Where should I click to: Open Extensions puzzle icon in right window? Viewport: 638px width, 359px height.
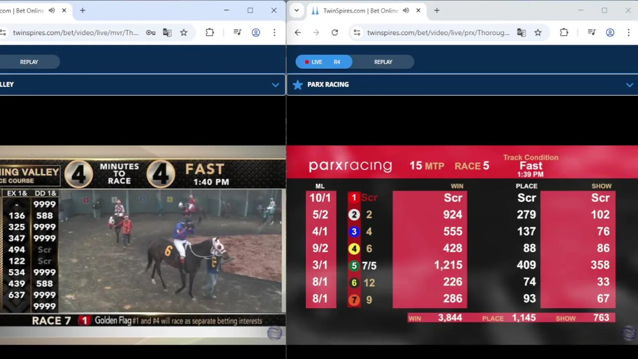pyautogui.click(x=564, y=32)
